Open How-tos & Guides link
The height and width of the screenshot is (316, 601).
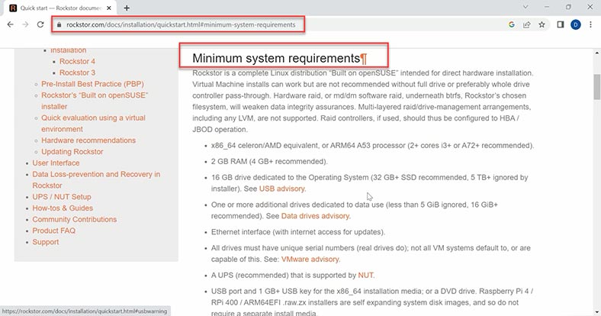[63, 208]
